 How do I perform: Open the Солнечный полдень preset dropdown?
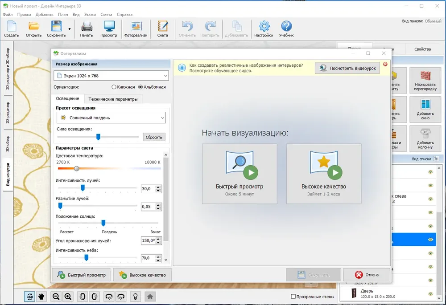tap(111, 118)
